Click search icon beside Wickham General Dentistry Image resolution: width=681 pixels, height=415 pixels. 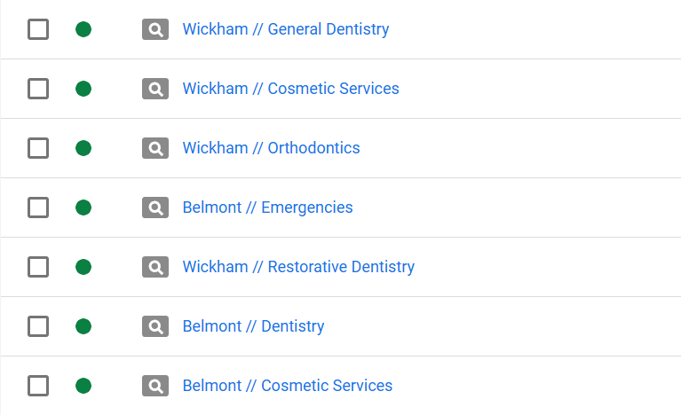coord(155,29)
